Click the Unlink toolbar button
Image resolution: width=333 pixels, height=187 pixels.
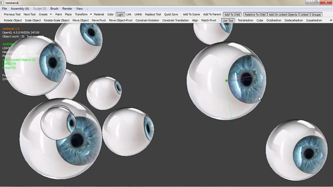click(x=138, y=15)
